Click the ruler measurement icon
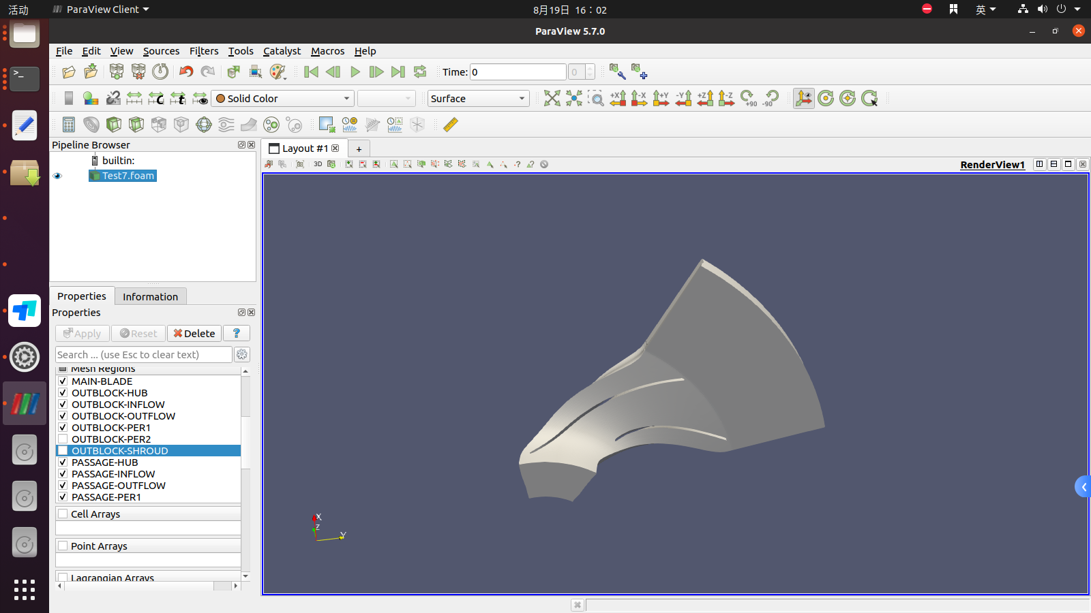The width and height of the screenshot is (1091, 613). [451, 125]
